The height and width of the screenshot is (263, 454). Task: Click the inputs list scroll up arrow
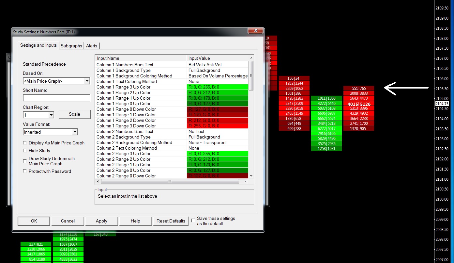251,58
